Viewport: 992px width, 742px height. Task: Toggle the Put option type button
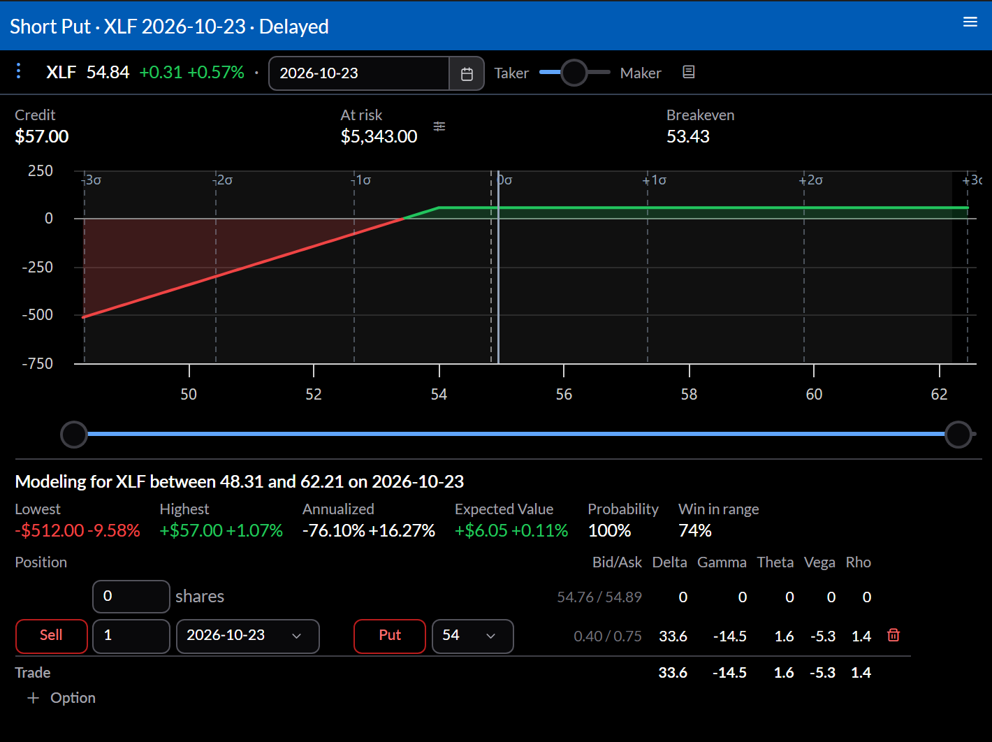[x=390, y=636]
